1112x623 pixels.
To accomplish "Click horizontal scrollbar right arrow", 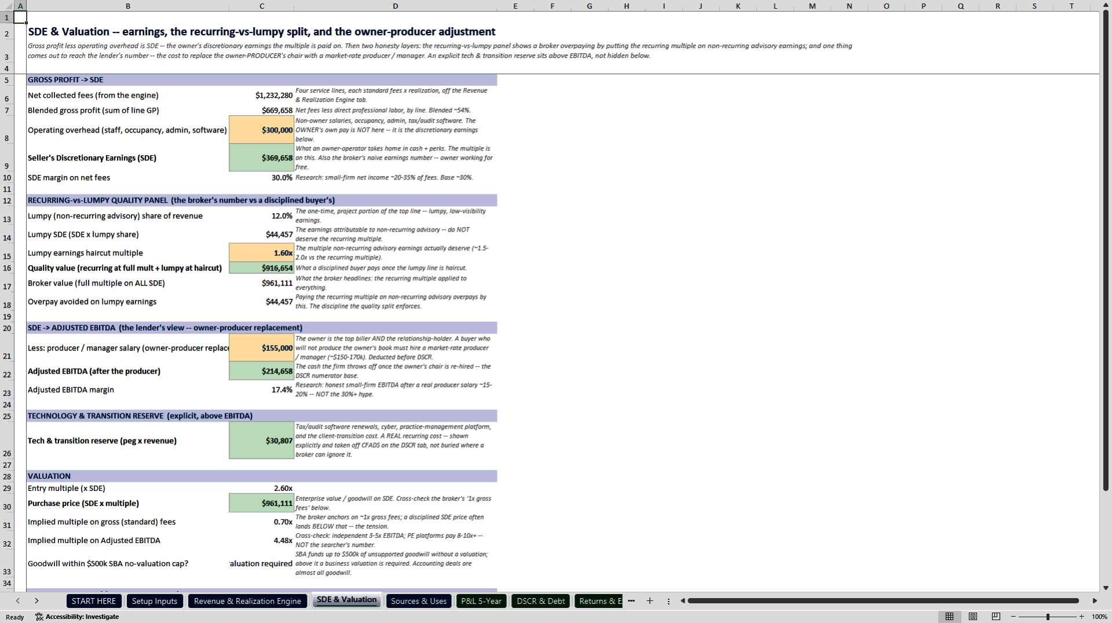I will coord(1095,601).
